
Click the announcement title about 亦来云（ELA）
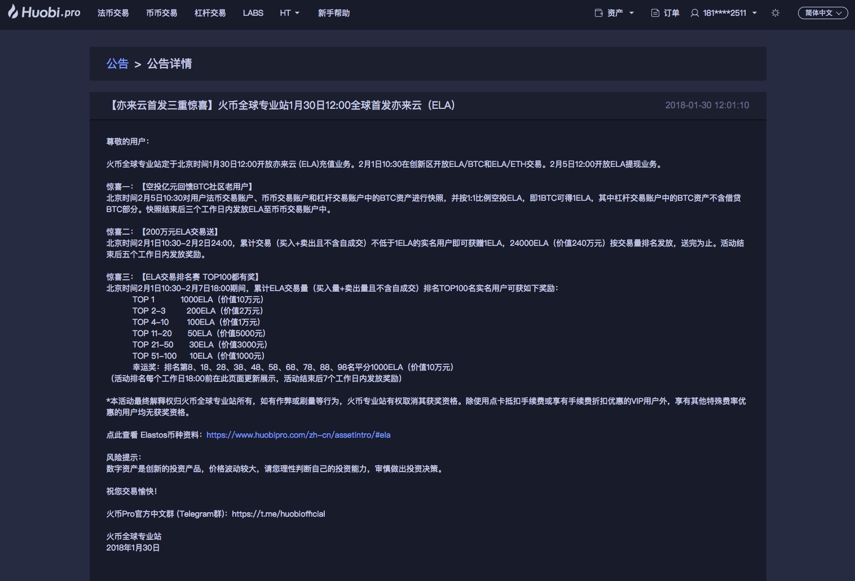[281, 105]
